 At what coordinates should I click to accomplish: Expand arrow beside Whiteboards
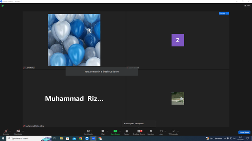click(178, 131)
